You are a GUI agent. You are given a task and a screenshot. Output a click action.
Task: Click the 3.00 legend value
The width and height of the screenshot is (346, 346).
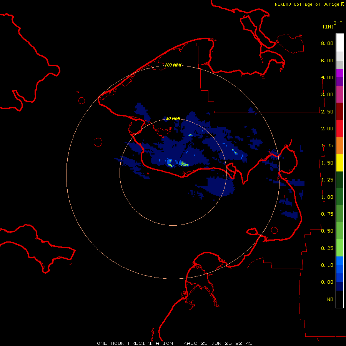327,95
